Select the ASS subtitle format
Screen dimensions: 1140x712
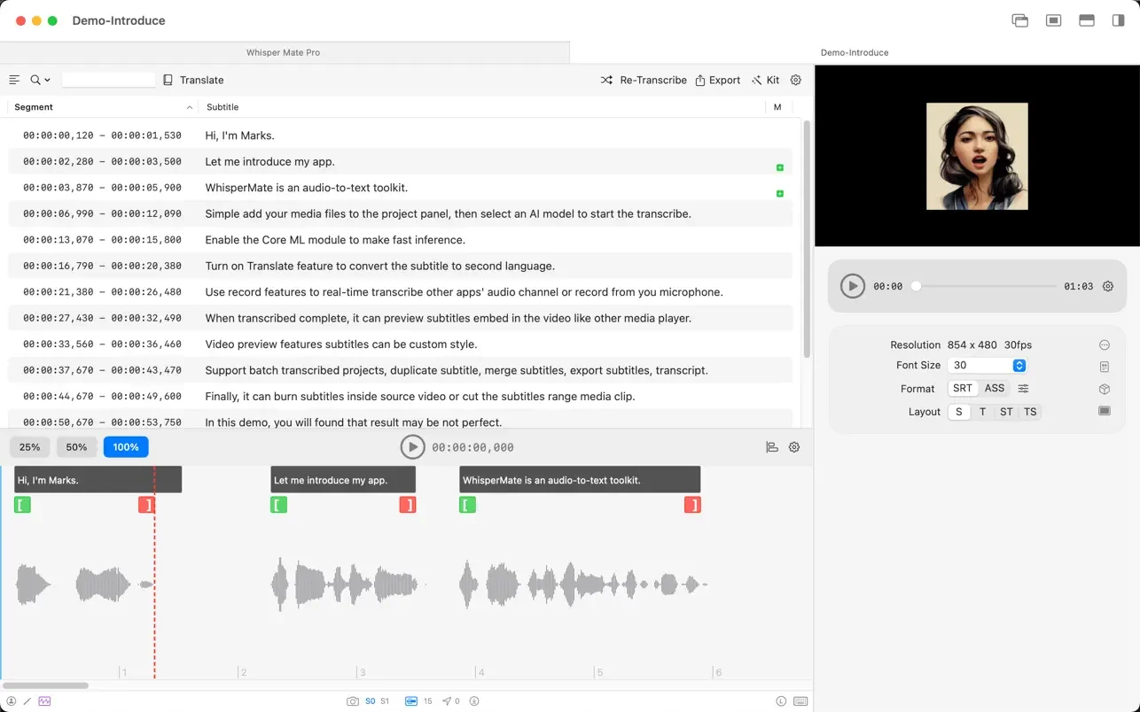(x=995, y=389)
